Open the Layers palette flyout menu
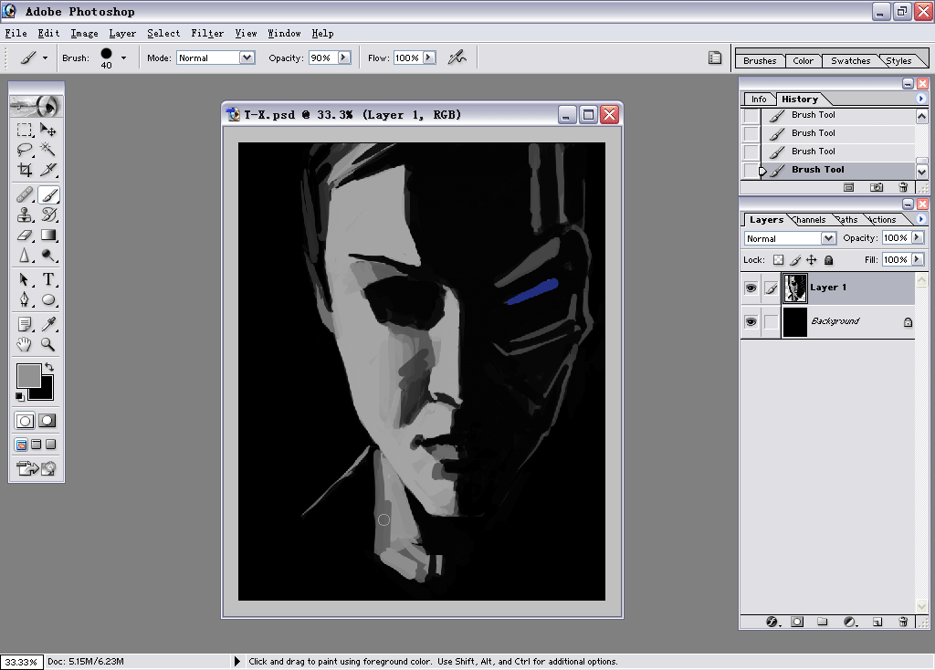The width and height of the screenshot is (935, 670). 920,219
